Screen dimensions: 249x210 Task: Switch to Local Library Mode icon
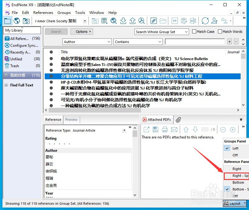(7, 21)
